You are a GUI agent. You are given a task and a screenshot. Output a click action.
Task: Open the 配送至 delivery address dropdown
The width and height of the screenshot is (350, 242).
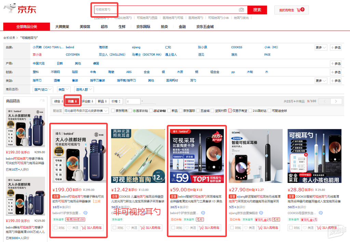86,111
